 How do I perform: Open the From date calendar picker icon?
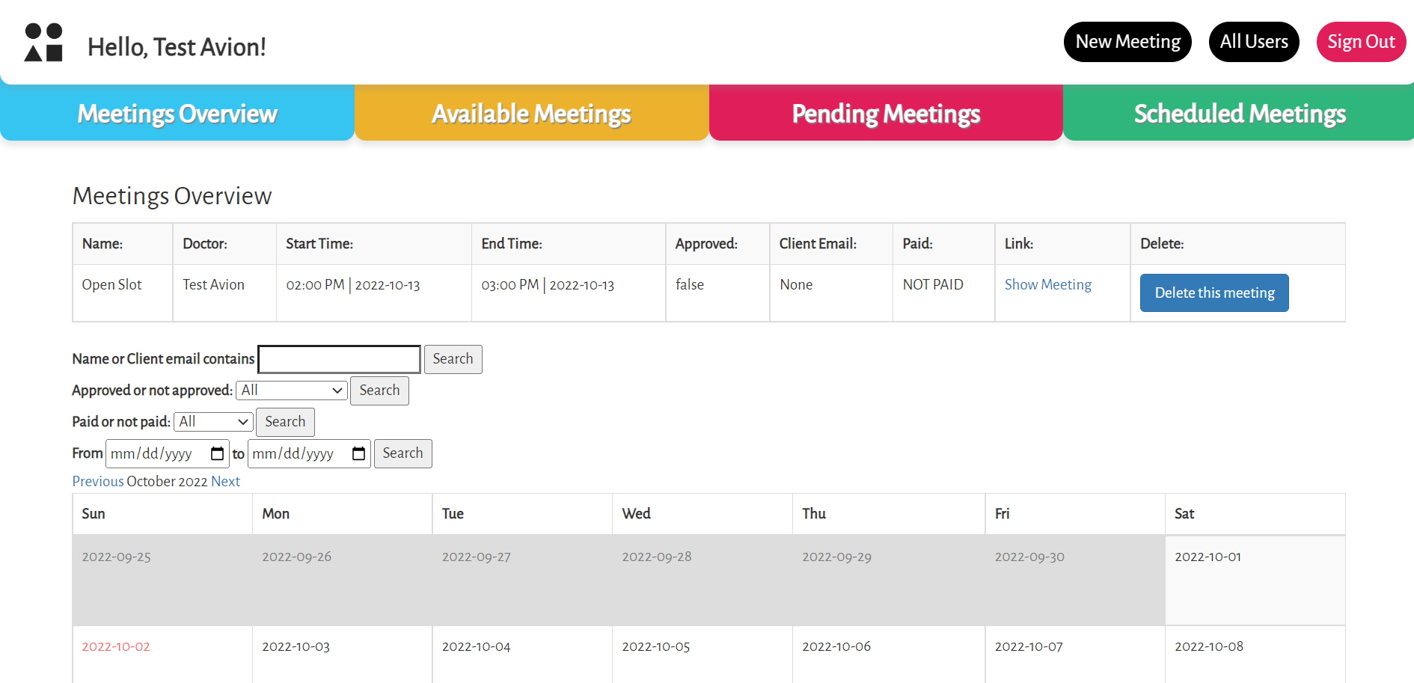[217, 453]
